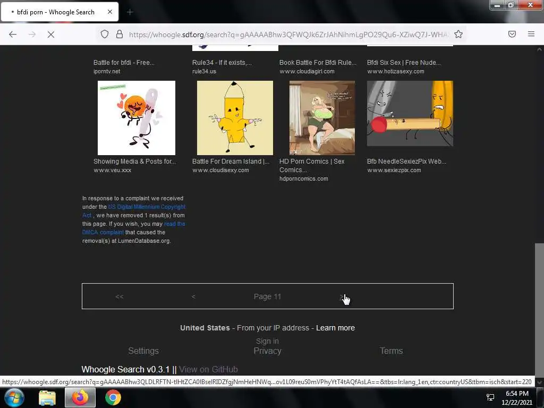Screen dimensions: 544x408
Task: Open the Showing Media & Posts for result title
Action: coord(134,161)
